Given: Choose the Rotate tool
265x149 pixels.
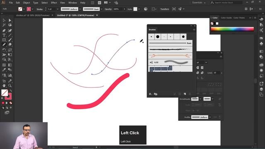Looking at the screenshot, I should click(x=4, y=50).
